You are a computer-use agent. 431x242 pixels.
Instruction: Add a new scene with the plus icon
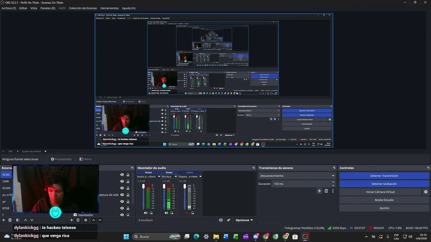coord(4,220)
